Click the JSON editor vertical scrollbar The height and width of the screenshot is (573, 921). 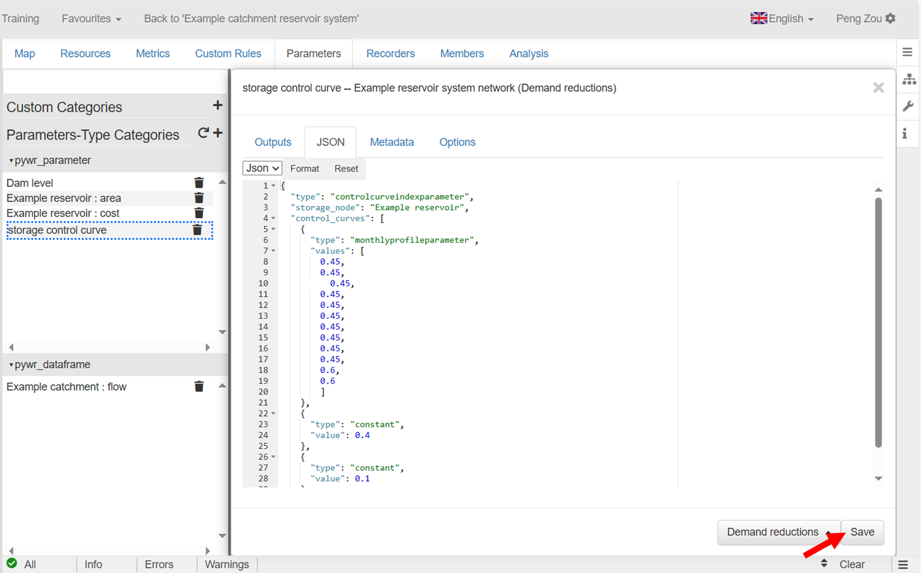878,321
